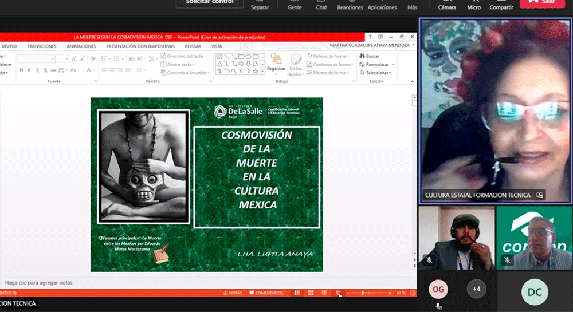This screenshot has width=573, height=312.
Task: Open the Chat panel in the meeting toolbar
Action: (321, 5)
